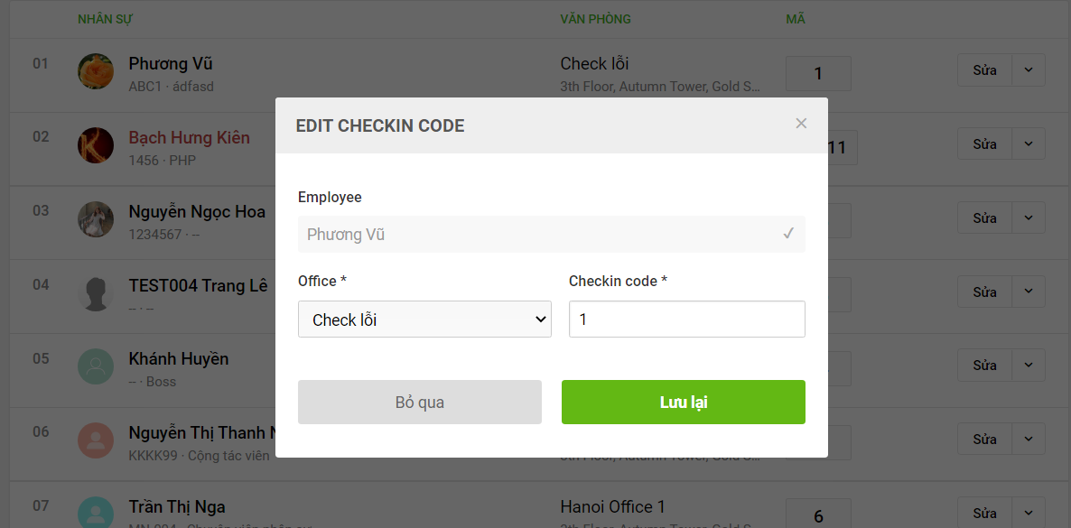
Task: Expand the Sửa dropdown for Trần Thị Nga
Action: click(x=1029, y=513)
